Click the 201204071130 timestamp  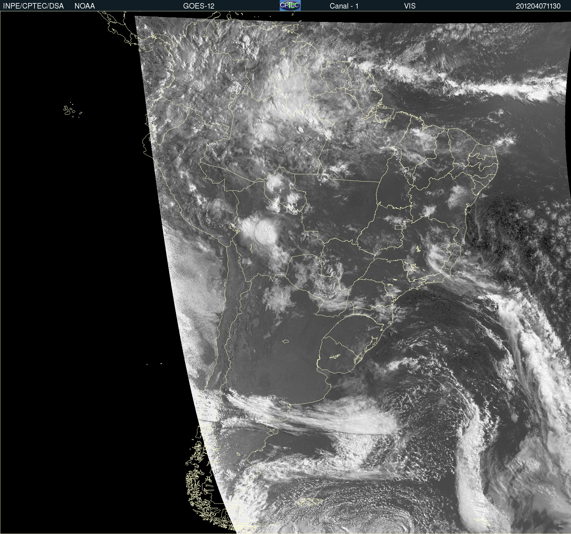coord(538,6)
